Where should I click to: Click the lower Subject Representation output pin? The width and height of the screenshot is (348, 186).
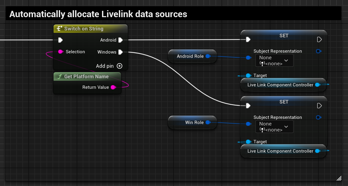pyautogui.click(x=318, y=117)
